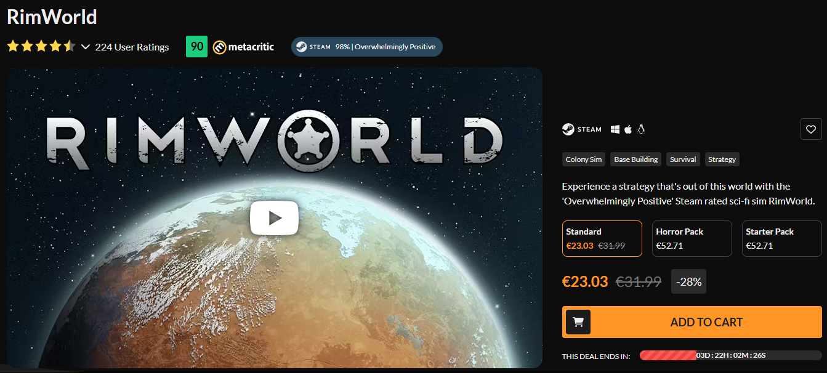
Task: Click the Steam platform logo
Action: [582, 129]
